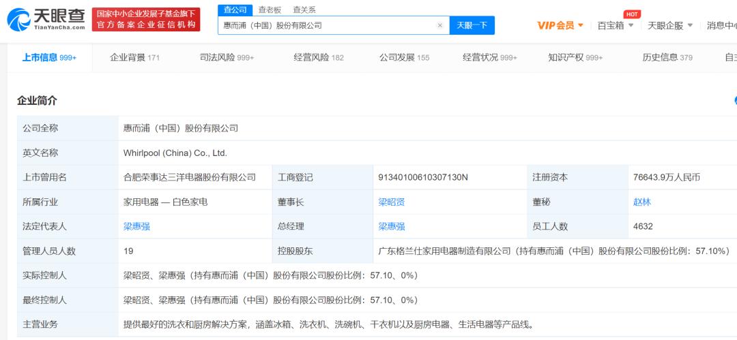This screenshot has height=340, width=737.
Task: Switch to the 司法风险 tab
Action: (x=227, y=58)
